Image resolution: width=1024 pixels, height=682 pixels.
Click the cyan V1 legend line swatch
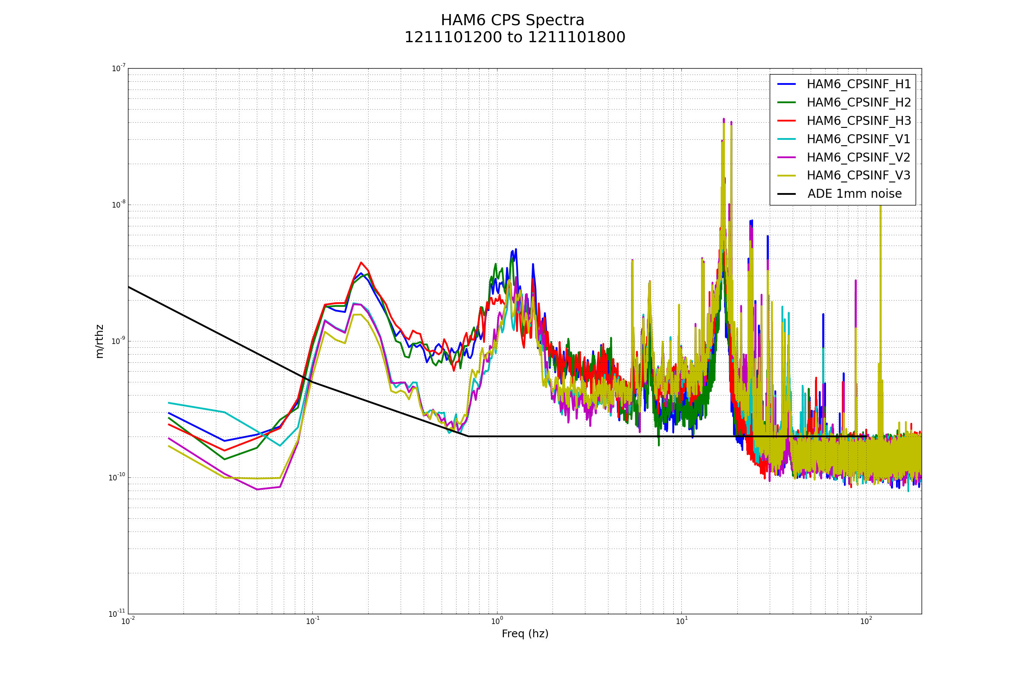point(786,139)
